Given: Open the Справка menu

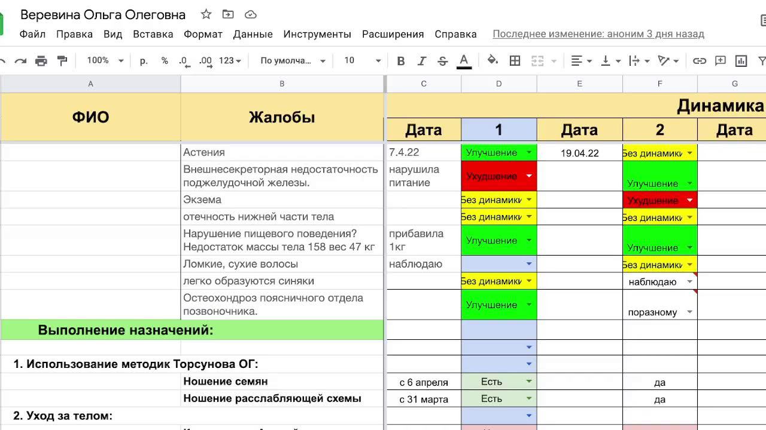Looking at the screenshot, I should pyautogui.click(x=455, y=34).
